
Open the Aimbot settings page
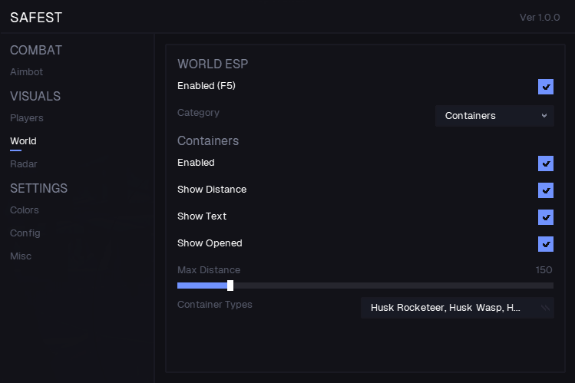(26, 72)
